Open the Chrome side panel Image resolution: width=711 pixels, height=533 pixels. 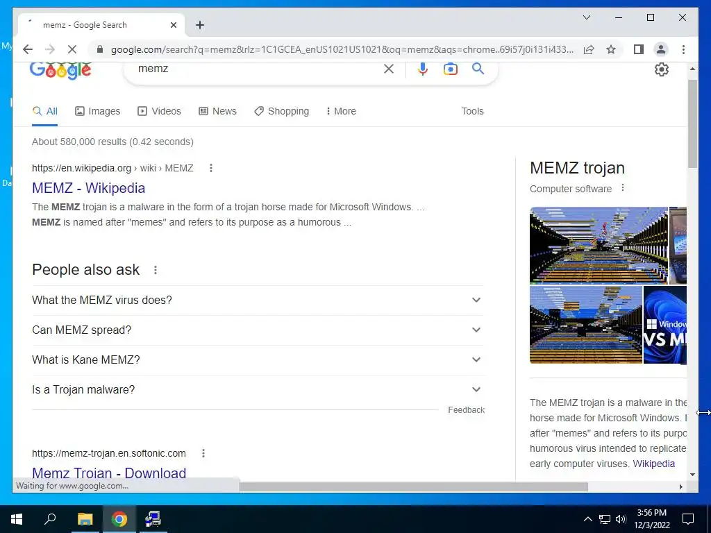pyautogui.click(x=639, y=49)
